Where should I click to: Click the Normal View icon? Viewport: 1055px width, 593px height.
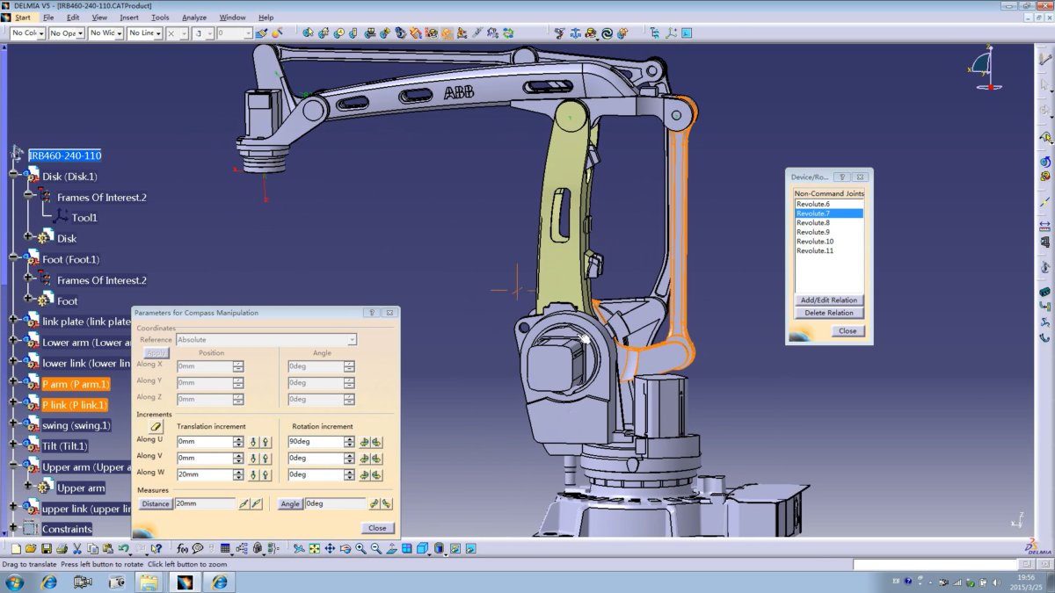(x=390, y=548)
